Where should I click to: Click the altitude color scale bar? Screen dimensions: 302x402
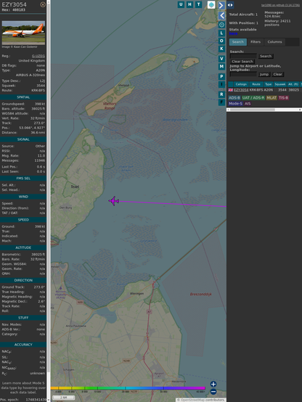tap(128, 388)
